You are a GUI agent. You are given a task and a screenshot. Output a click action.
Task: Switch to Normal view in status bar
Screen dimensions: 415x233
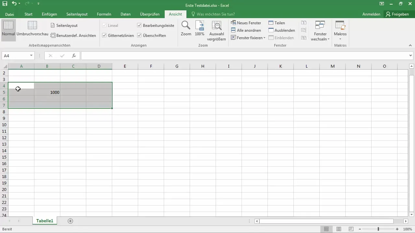point(326,229)
